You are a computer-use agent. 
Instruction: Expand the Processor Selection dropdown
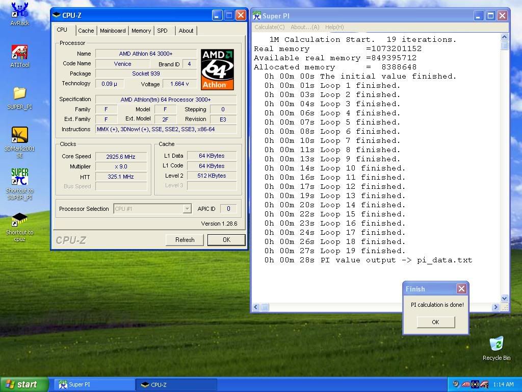tap(187, 209)
